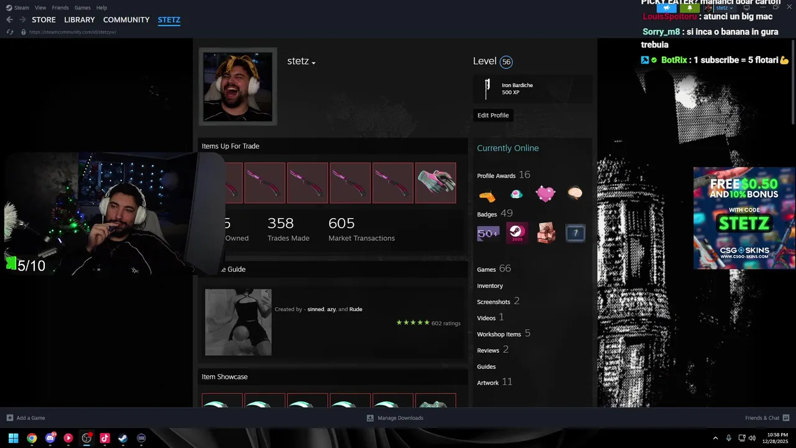Click the small avatar in Steam title bar
796x448 pixels.
708,8
